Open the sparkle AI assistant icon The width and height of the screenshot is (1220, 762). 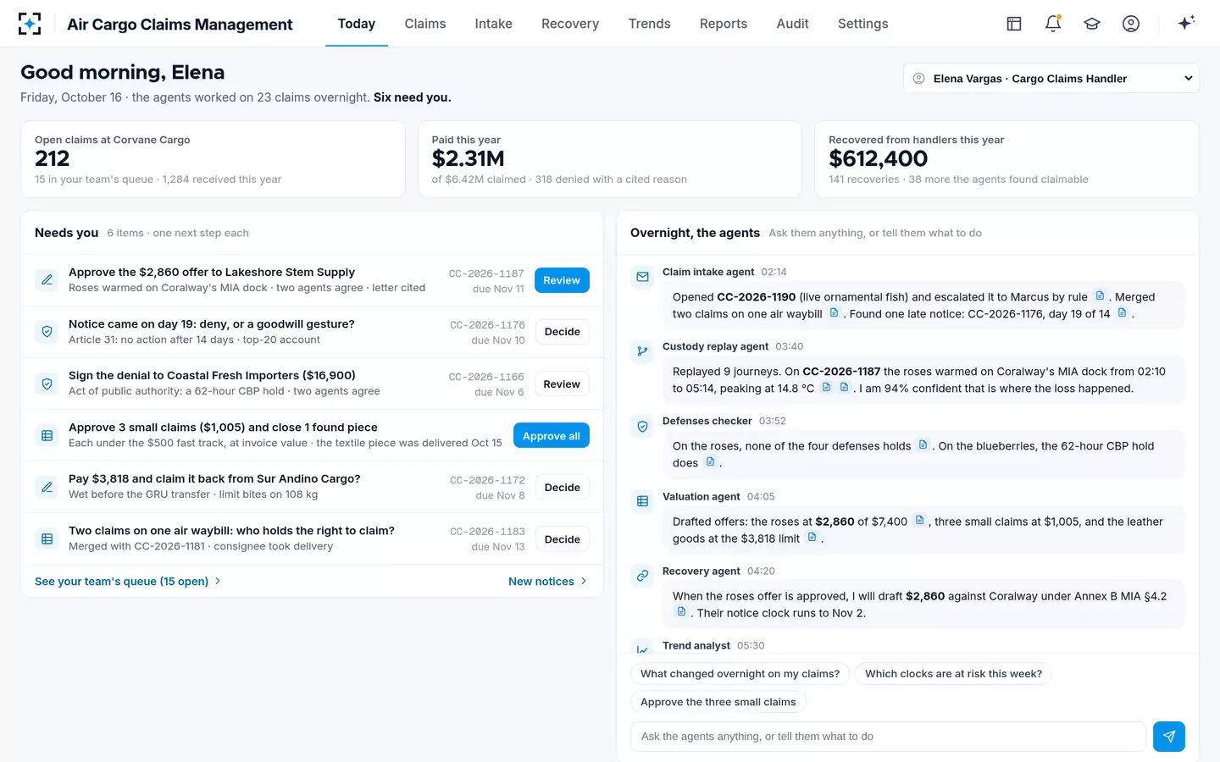click(1186, 23)
